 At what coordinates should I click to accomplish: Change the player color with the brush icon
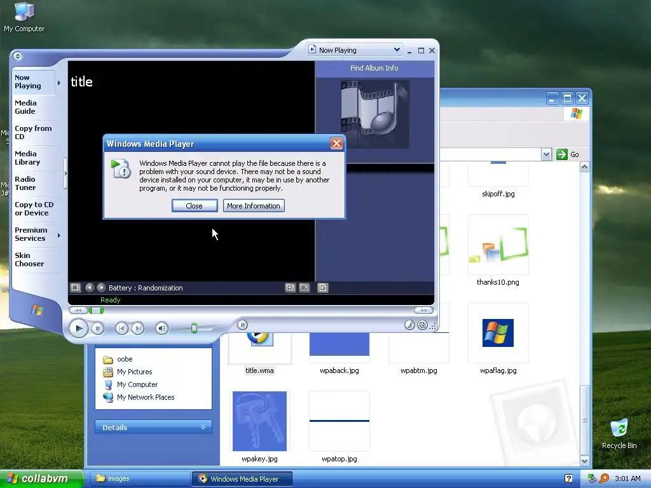410,325
